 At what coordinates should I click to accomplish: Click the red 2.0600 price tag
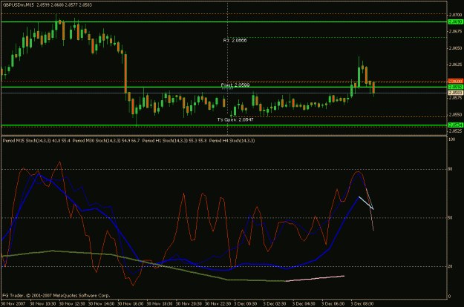click(455, 81)
